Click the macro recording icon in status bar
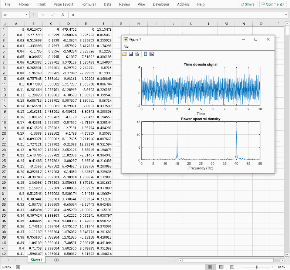This screenshot has width=290, height=270. coord(18,267)
